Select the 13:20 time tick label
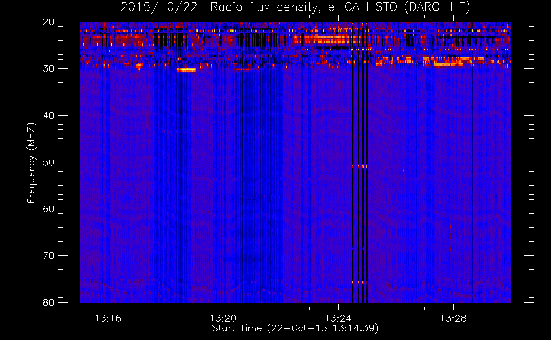The height and width of the screenshot is (340, 551). click(223, 319)
